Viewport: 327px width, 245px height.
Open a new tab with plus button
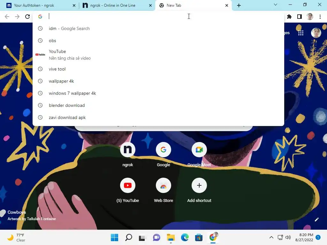[x=239, y=5]
